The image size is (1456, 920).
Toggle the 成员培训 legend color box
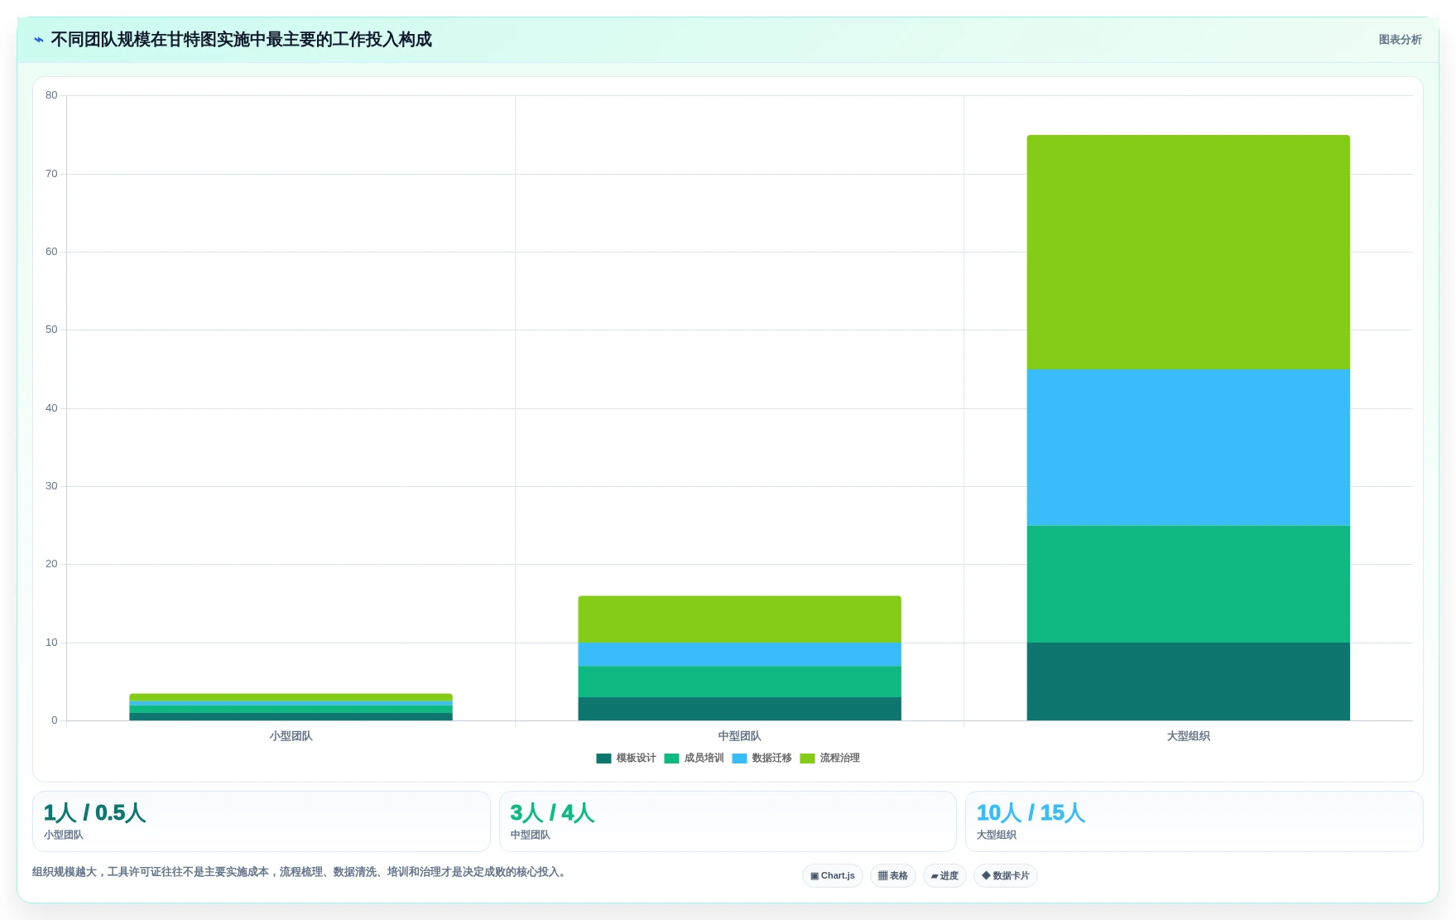coord(671,759)
